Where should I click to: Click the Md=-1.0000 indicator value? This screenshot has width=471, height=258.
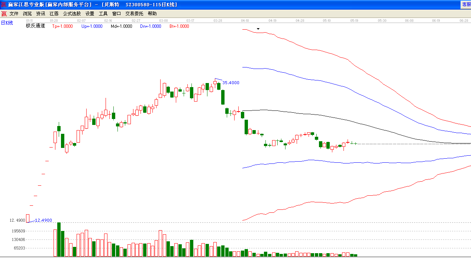(x=121, y=26)
